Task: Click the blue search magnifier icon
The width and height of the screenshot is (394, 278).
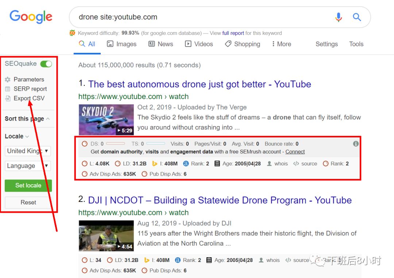Action: coord(357,17)
